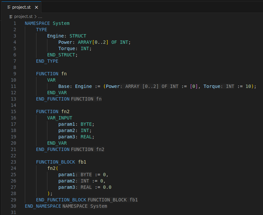263x215 pixels.
Task: Click the 'ARRAY [0..2] OF INT' inlay hint on line 11
Action: click(152, 86)
